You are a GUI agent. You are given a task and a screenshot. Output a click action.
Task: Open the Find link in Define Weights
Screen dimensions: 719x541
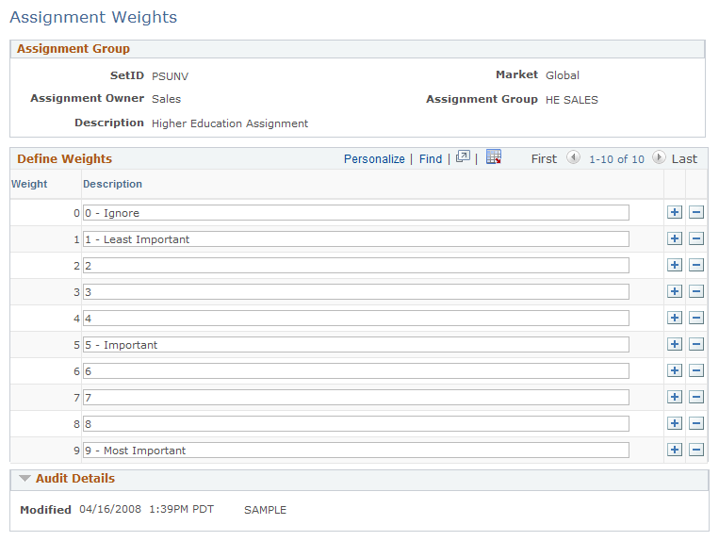pyautogui.click(x=431, y=159)
